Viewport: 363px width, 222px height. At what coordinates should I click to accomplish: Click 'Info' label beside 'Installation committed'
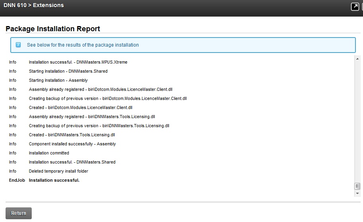click(x=13, y=153)
